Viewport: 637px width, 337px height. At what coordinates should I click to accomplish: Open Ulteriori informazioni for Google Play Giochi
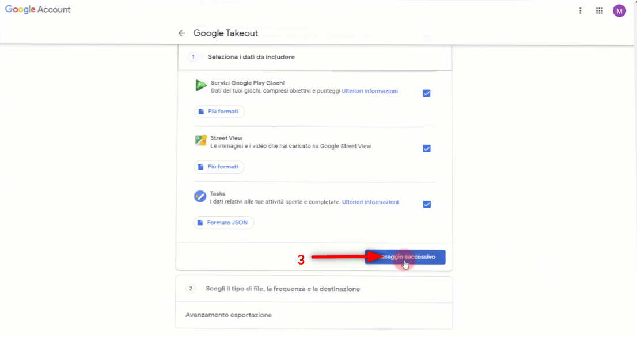click(x=370, y=91)
